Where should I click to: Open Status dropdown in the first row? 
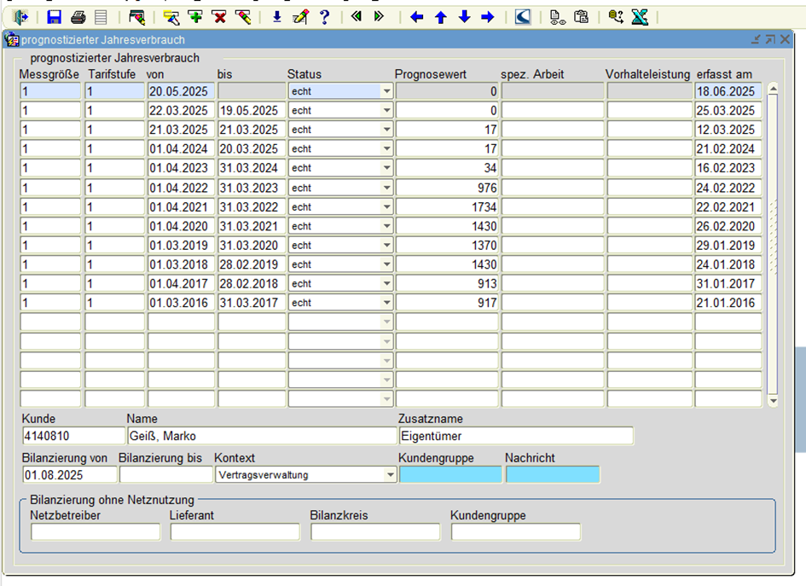(386, 91)
